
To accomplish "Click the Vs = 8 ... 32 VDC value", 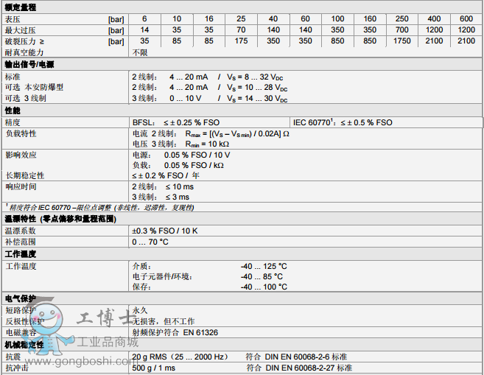I will pyautogui.click(x=255, y=77).
